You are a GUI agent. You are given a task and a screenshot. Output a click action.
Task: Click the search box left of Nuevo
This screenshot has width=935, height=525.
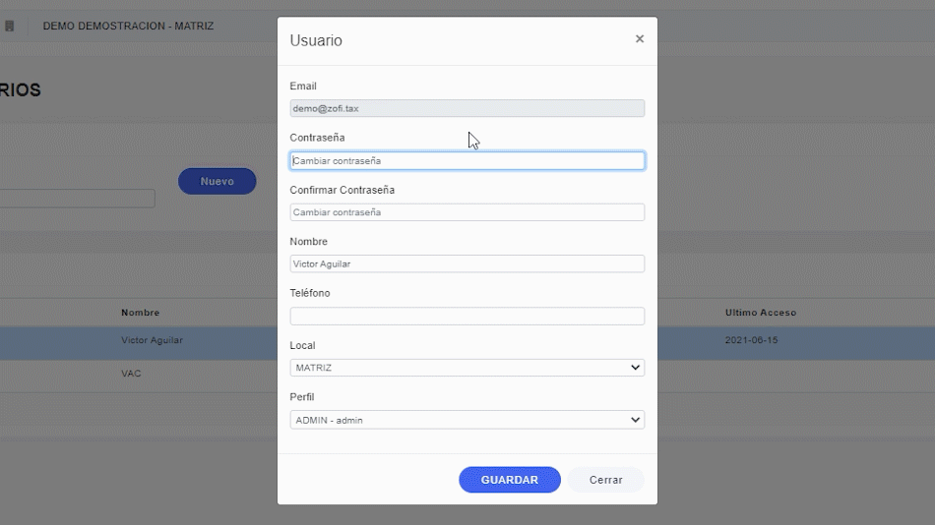pos(77,199)
